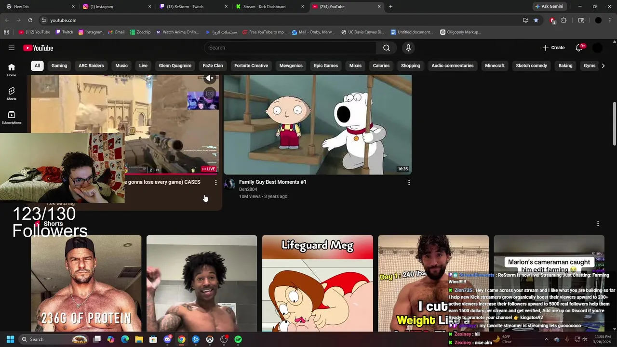The image size is (617, 347).
Task: Open File Explorer from the taskbar
Action: pos(139,339)
